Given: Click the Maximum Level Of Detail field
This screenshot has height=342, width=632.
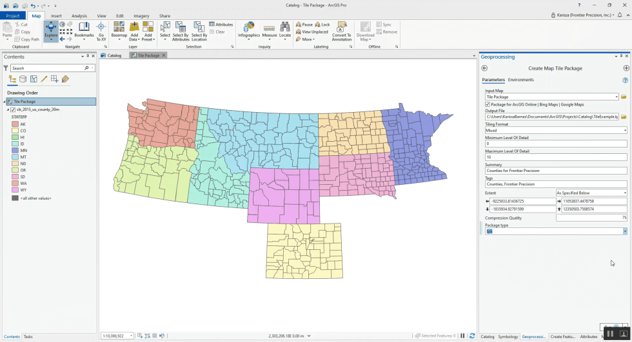Looking at the screenshot, I should tap(556, 157).
